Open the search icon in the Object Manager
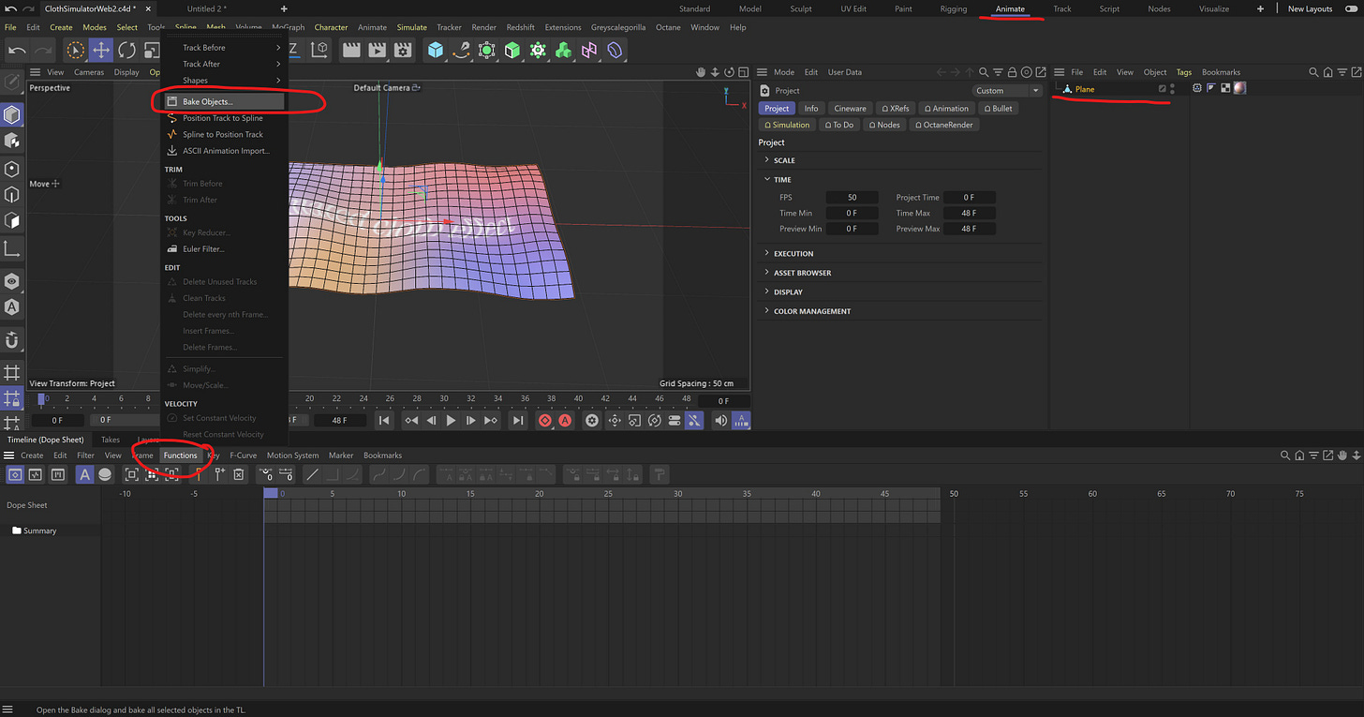 (x=1314, y=72)
